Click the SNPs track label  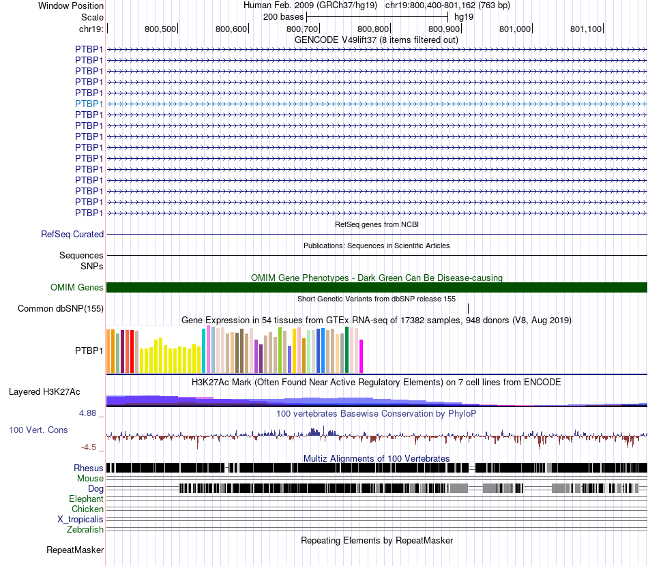tap(92, 267)
